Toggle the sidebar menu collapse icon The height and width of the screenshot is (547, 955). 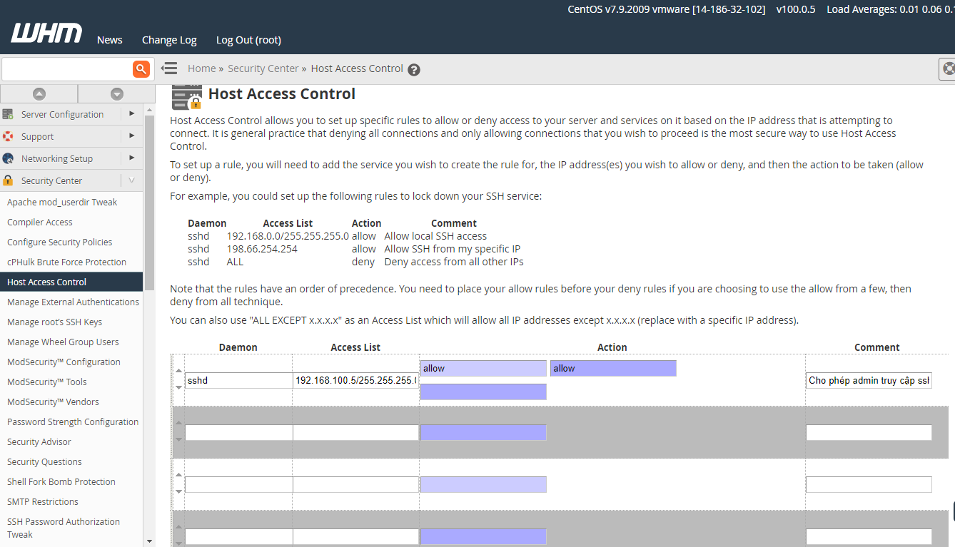(x=169, y=68)
